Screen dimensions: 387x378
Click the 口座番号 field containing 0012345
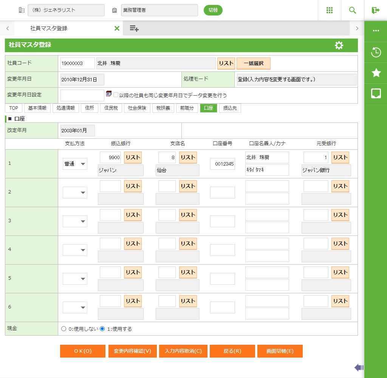[223, 164]
